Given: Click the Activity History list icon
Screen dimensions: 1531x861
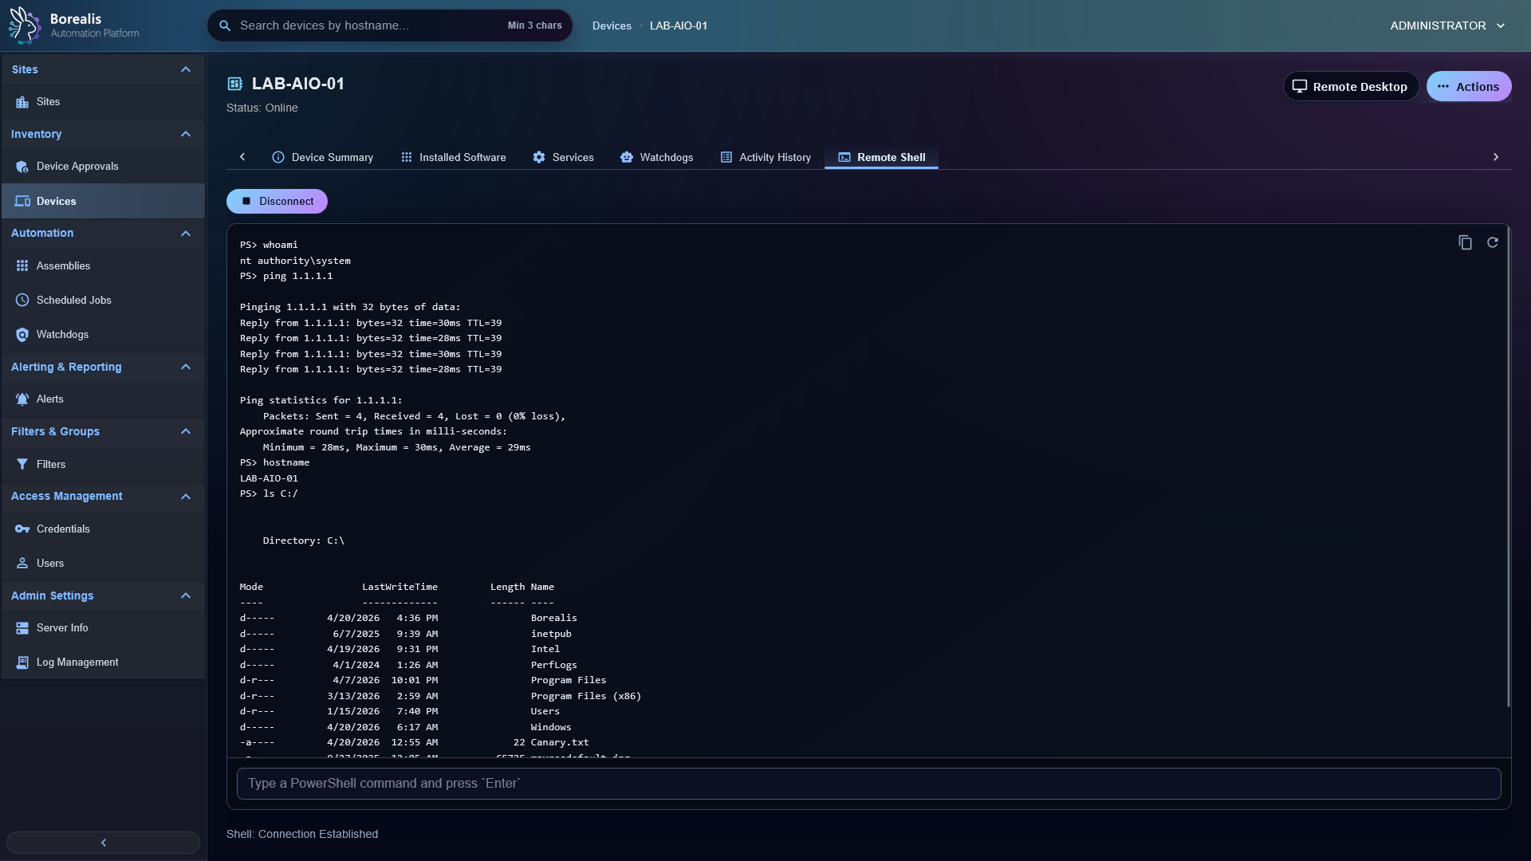Looking at the screenshot, I should (x=726, y=158).
